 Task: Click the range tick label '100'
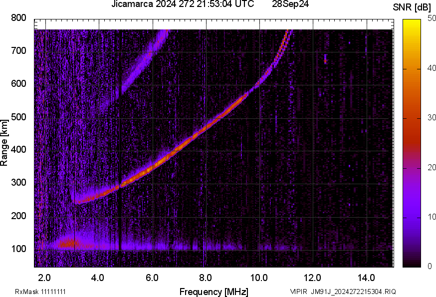18,249
